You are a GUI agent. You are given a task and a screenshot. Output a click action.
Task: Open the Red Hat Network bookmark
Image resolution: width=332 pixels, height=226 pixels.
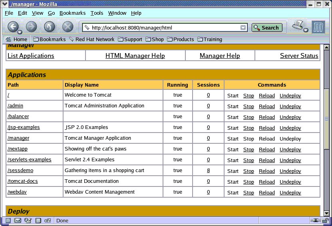tap(92, 40)
